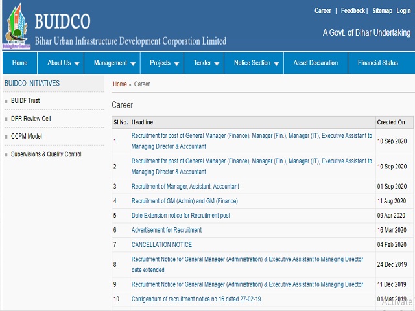This screenshot has height=311, width=415.
Task: Click the Sl No. column header
Action: (x=121, y=122)
